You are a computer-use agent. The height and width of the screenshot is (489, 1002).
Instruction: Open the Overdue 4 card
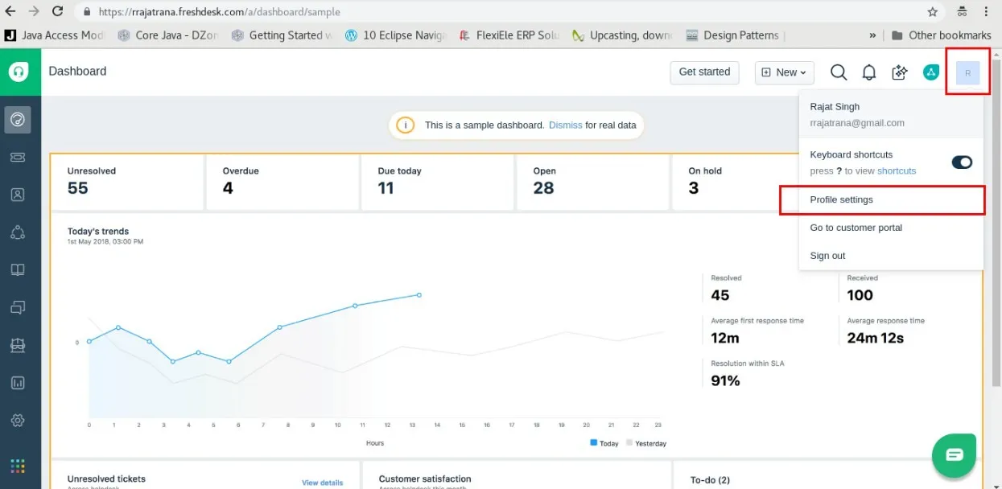pos(282,183)
